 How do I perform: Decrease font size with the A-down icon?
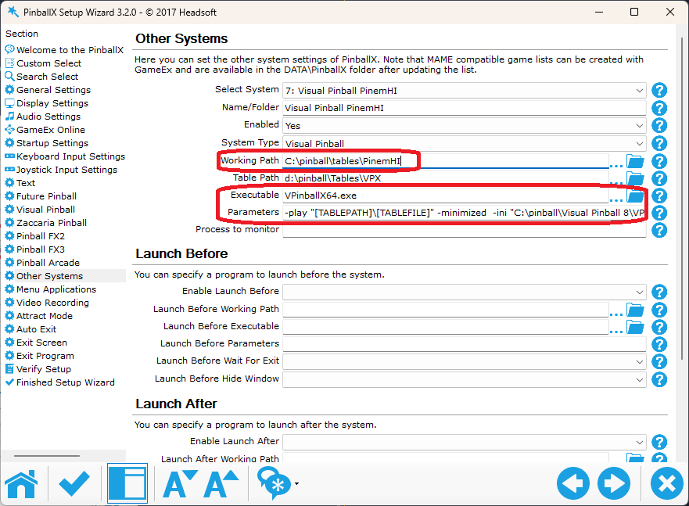coord(180,483)
